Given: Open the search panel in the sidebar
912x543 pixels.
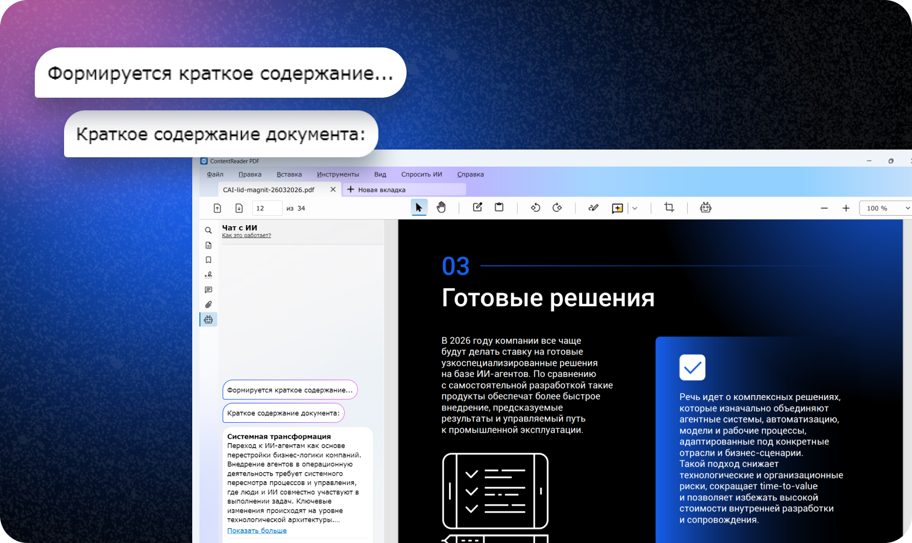Looking at the screenshot, I should pyautogui.click(x=208, y=230).
